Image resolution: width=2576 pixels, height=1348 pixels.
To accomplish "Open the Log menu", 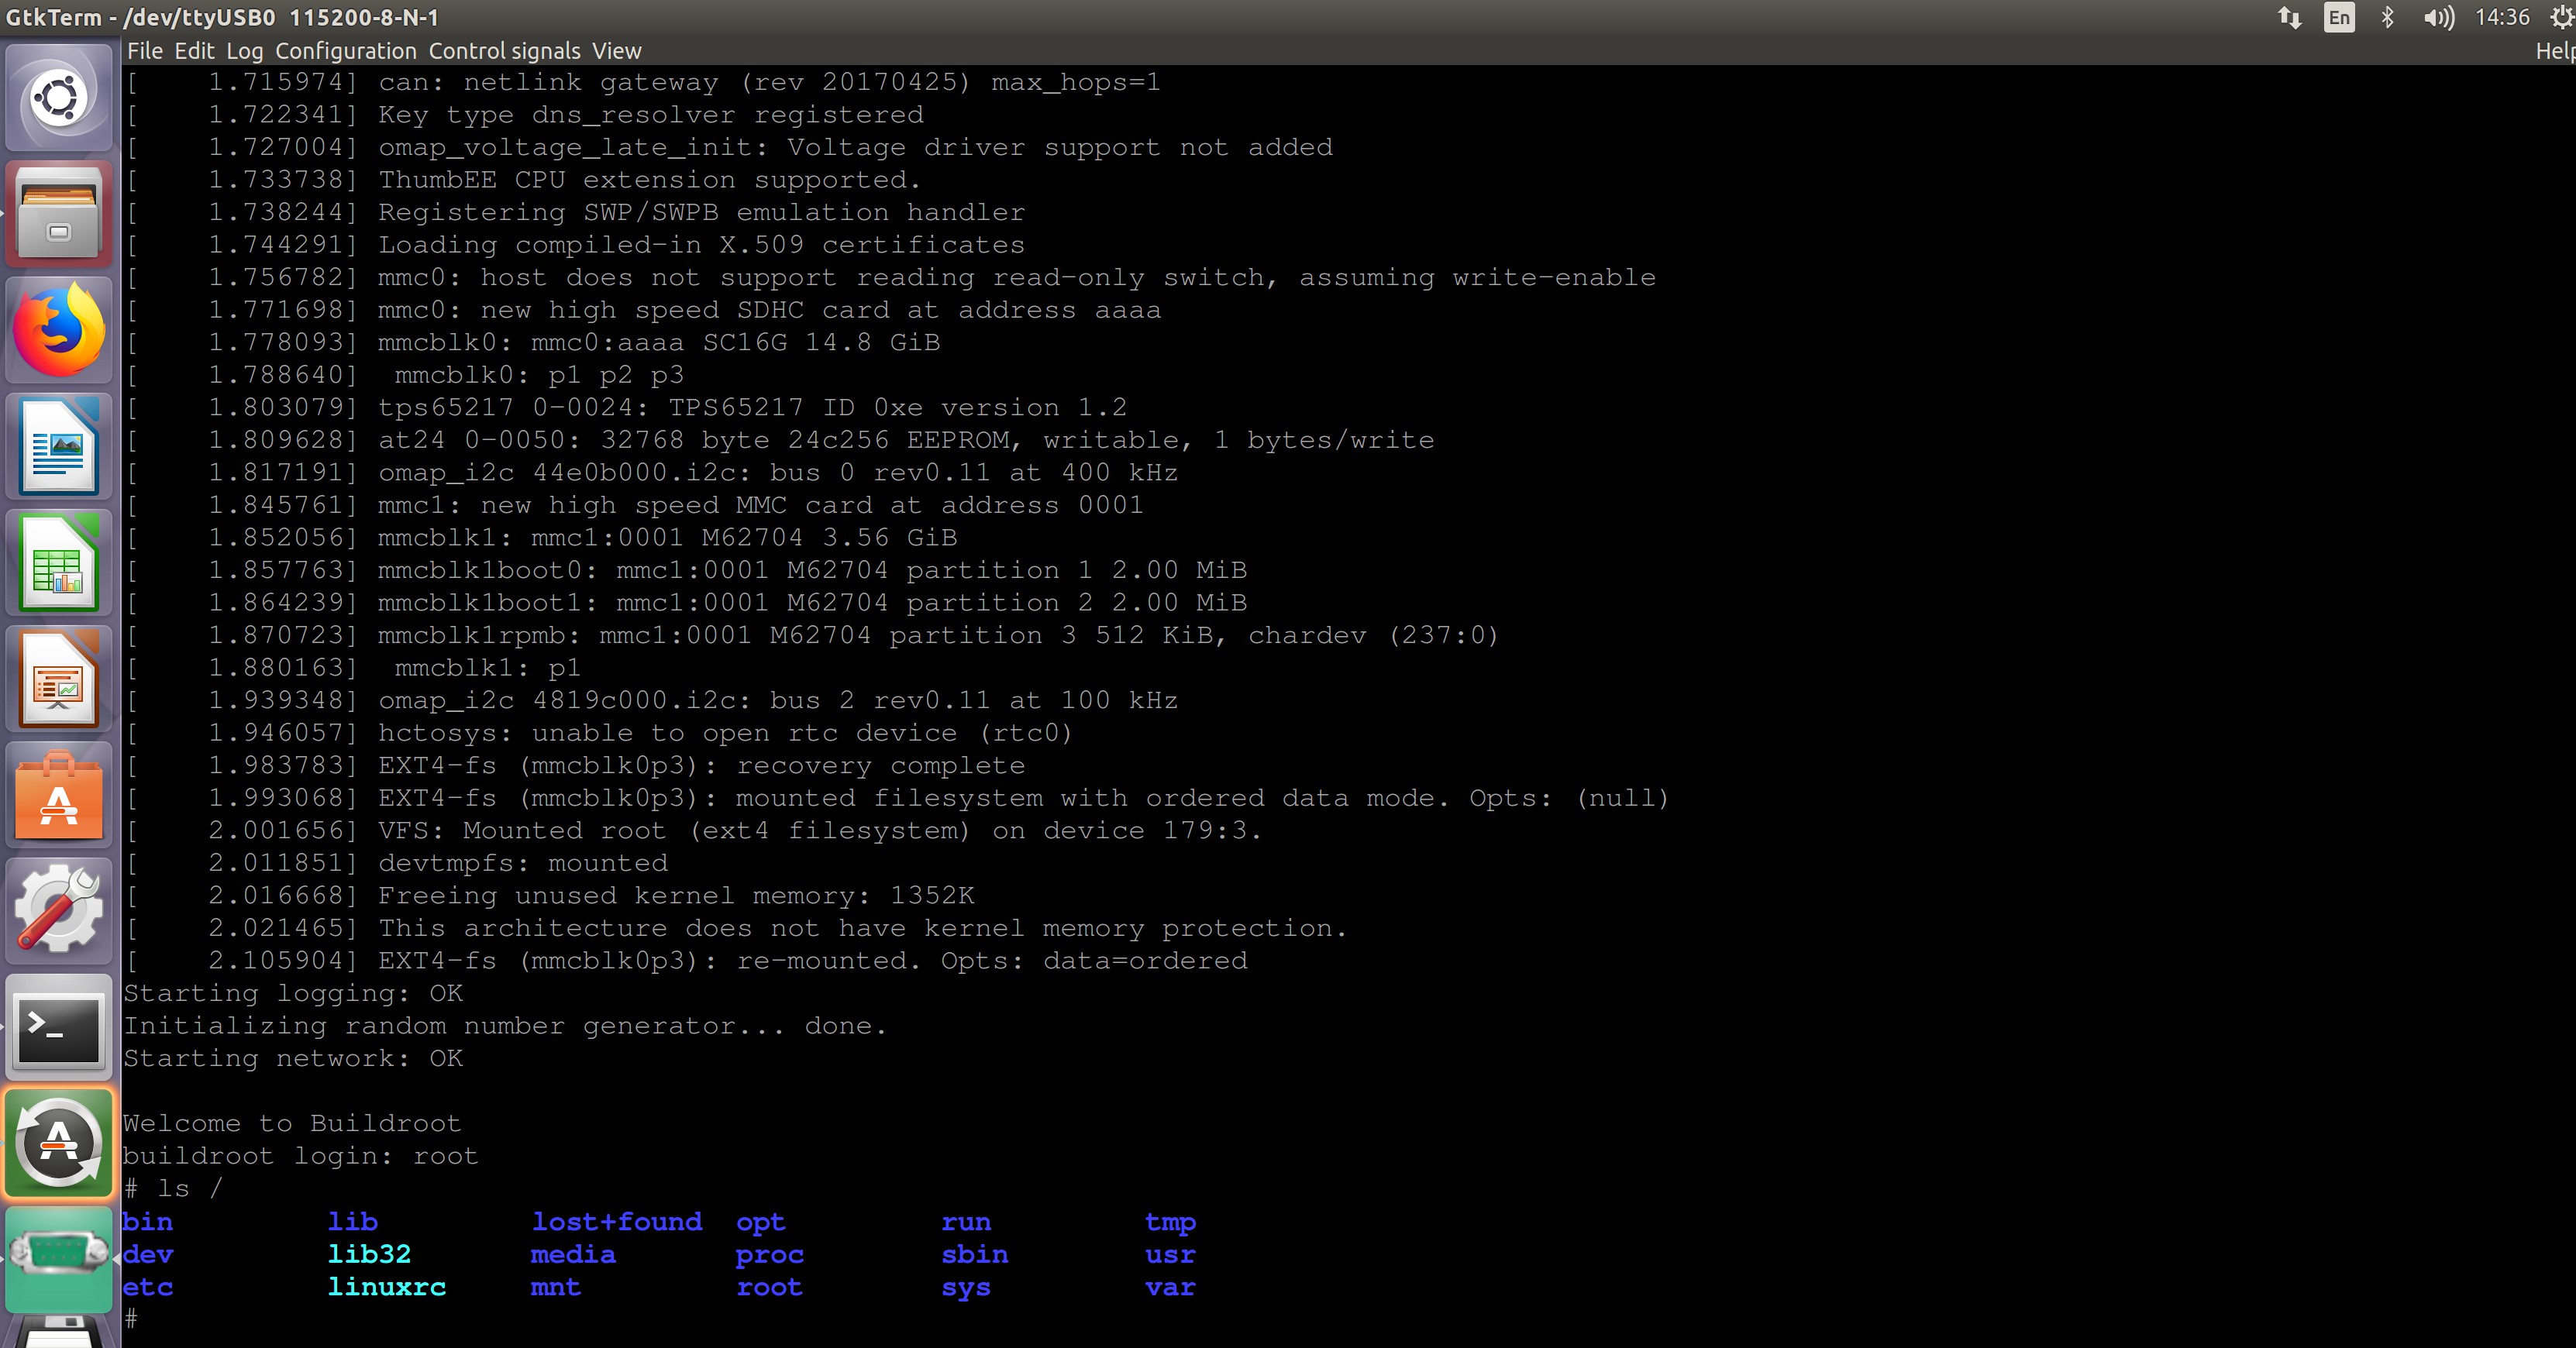I will [244, 50].
